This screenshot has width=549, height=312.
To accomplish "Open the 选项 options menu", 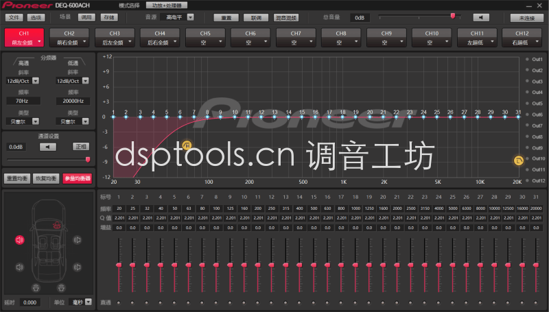I will [x=36, y=18].
